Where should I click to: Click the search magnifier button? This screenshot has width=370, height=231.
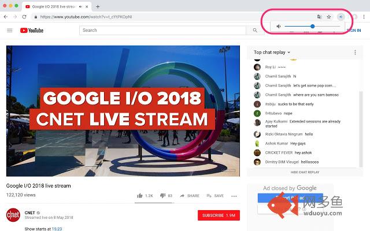coord(255,30)
